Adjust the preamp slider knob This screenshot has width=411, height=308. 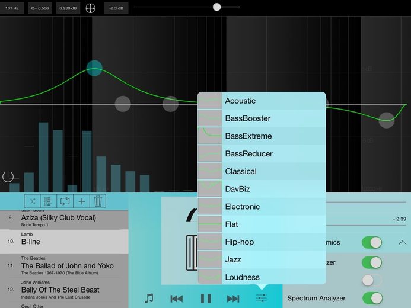coord(217,7)
